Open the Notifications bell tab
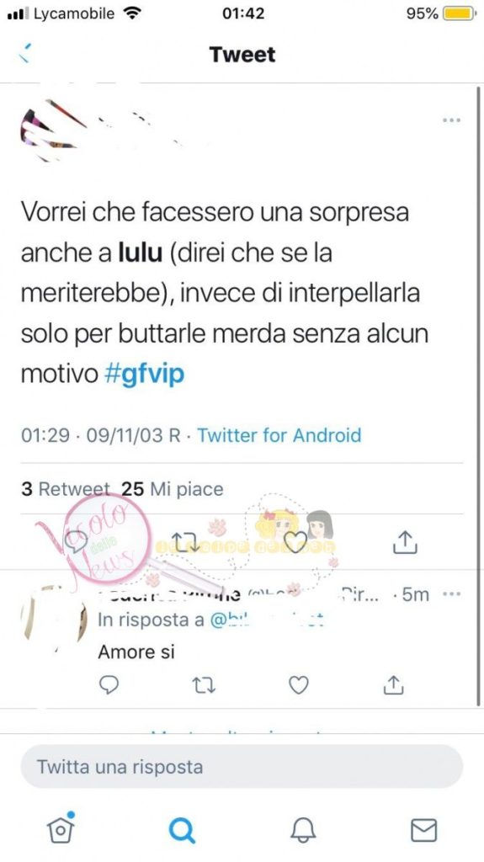The width and height of the screenshot is (484, 862). click(302, 830)
